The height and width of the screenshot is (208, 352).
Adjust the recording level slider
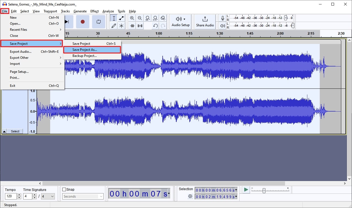point(286,18)
